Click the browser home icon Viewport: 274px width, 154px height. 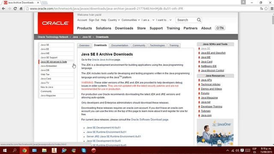tap(21, 9)
